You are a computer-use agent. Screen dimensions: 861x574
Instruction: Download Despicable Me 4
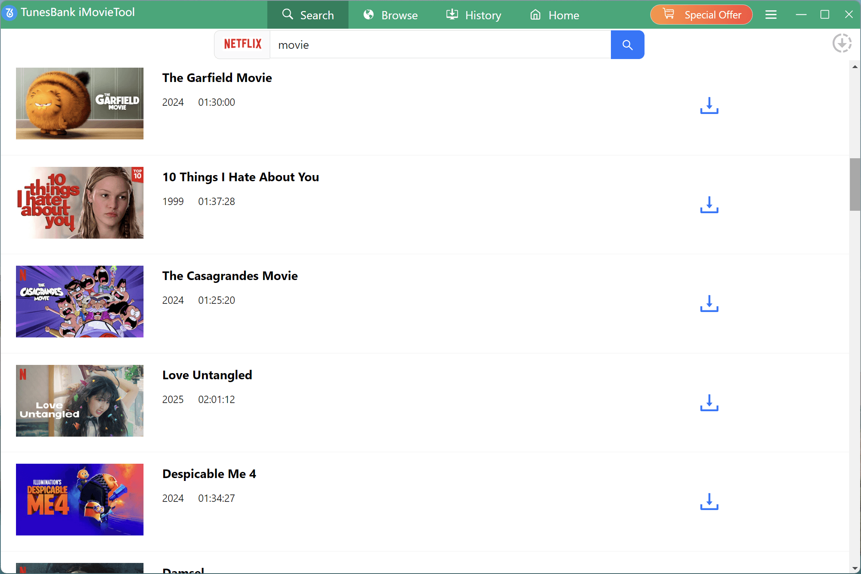709,501
